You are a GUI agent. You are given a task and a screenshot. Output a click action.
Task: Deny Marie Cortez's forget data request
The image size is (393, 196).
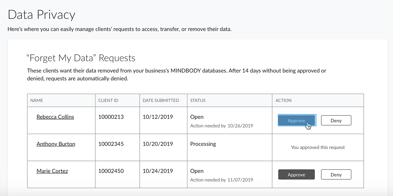point(336,174)
